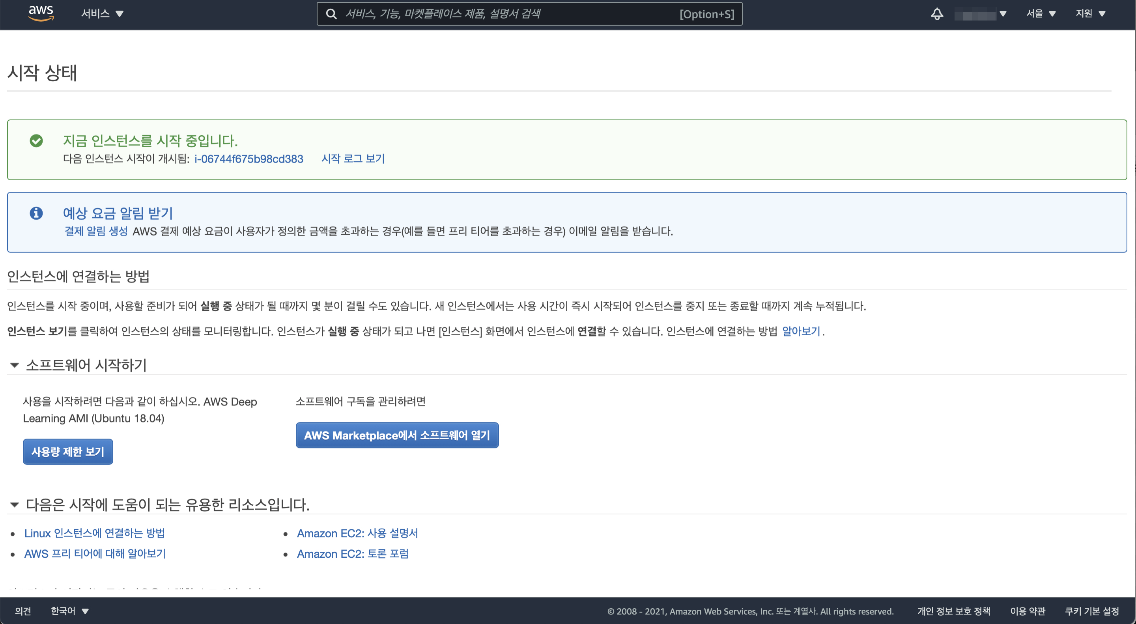The image size is (1136, 624).
Task: Click the blue info circle icon
Action: pos(36,213)
